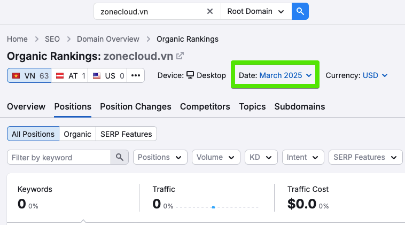Expand the KD filter dropdown
This screenshot has height=225, width=405.
(261, 157)
